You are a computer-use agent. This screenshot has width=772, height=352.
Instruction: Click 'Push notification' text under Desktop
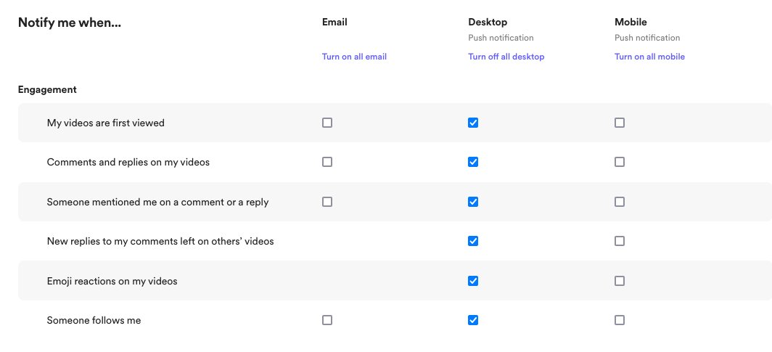point(501,38)
